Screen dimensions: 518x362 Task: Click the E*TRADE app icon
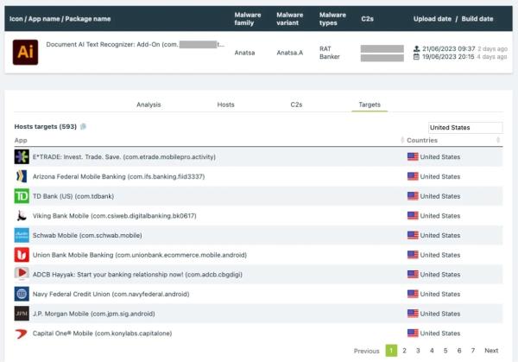[22, 156]
